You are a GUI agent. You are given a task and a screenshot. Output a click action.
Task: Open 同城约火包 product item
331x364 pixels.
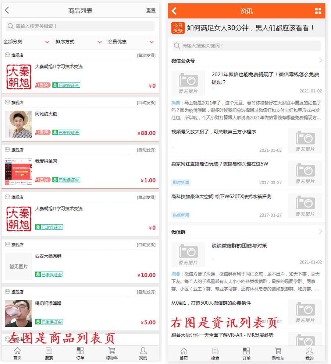46,114
